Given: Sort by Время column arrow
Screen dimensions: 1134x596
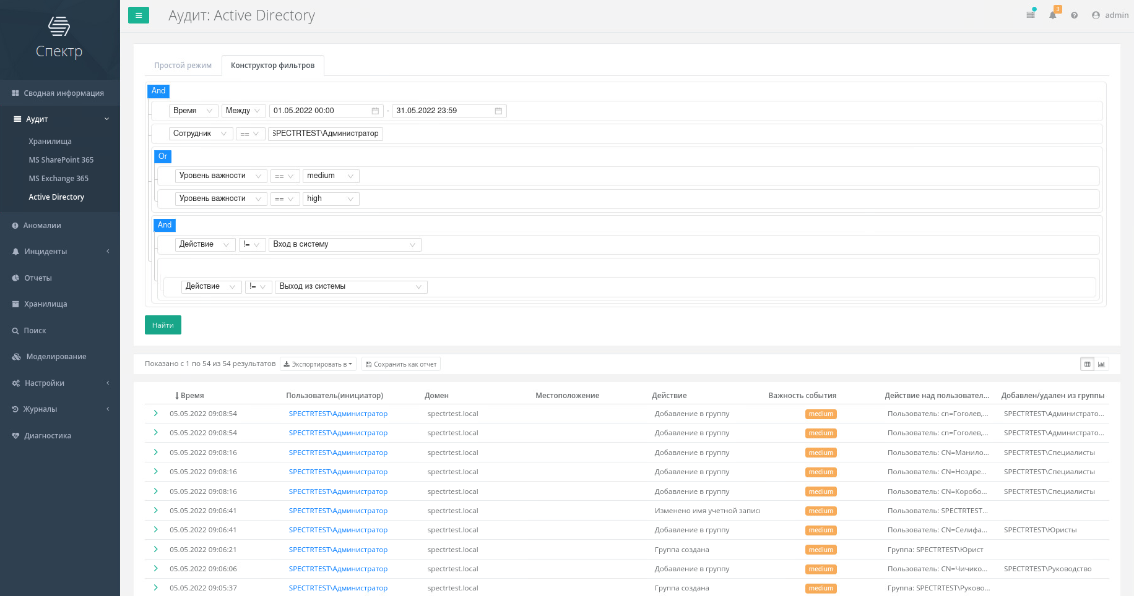Looking at the screenshot, I should click(x=177, y=396).
